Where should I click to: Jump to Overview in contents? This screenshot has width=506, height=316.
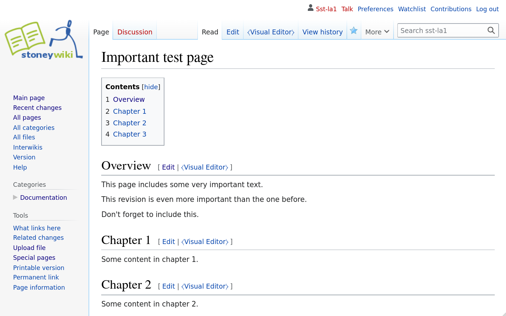[x=129, y=99]
